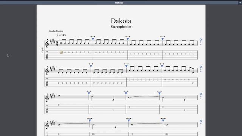
Task: Click the plus icon beside the fourth staff system
Action: pyautogui.click(x=201, y=124)
